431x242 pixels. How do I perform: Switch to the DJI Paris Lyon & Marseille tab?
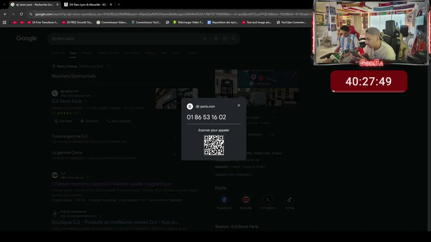(89, 5)
